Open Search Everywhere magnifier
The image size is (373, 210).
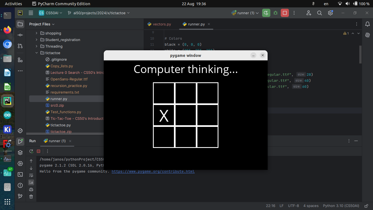[x=319, y=13]
